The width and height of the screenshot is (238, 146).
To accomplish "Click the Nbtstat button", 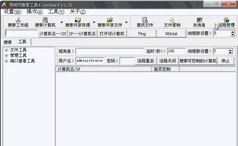I will click(171, 34).
